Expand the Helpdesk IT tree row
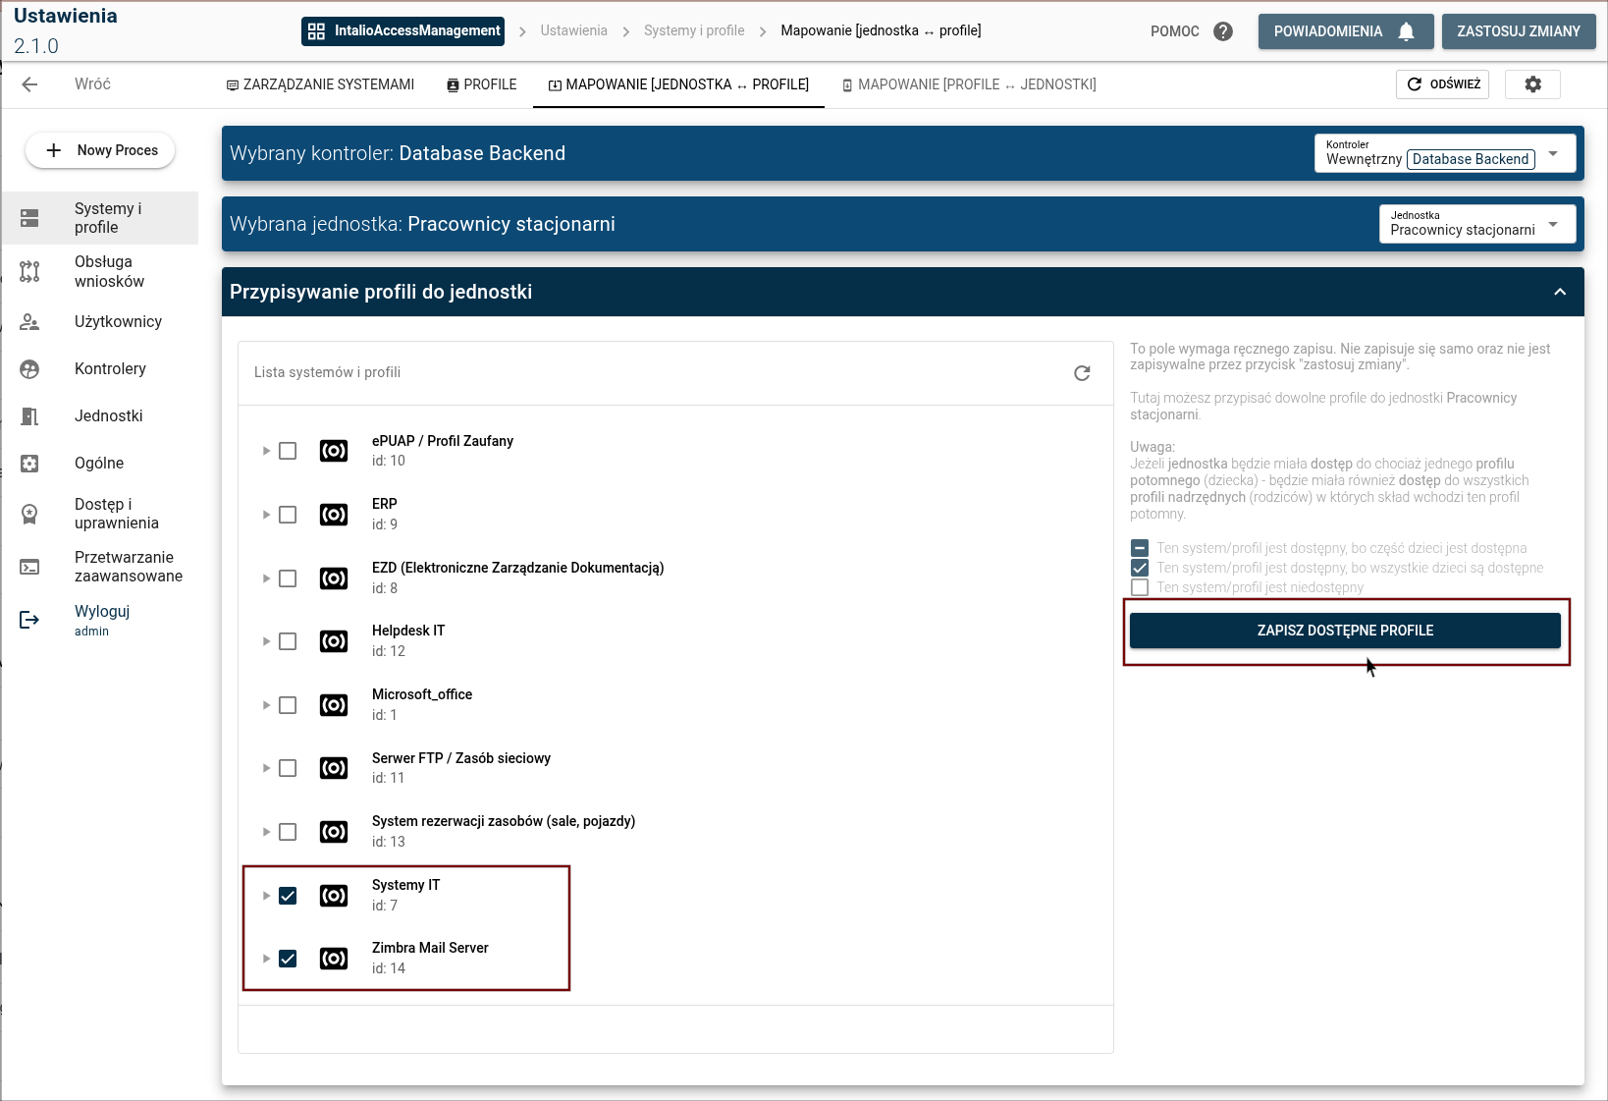The image size is (1608, 1101). 266,641
